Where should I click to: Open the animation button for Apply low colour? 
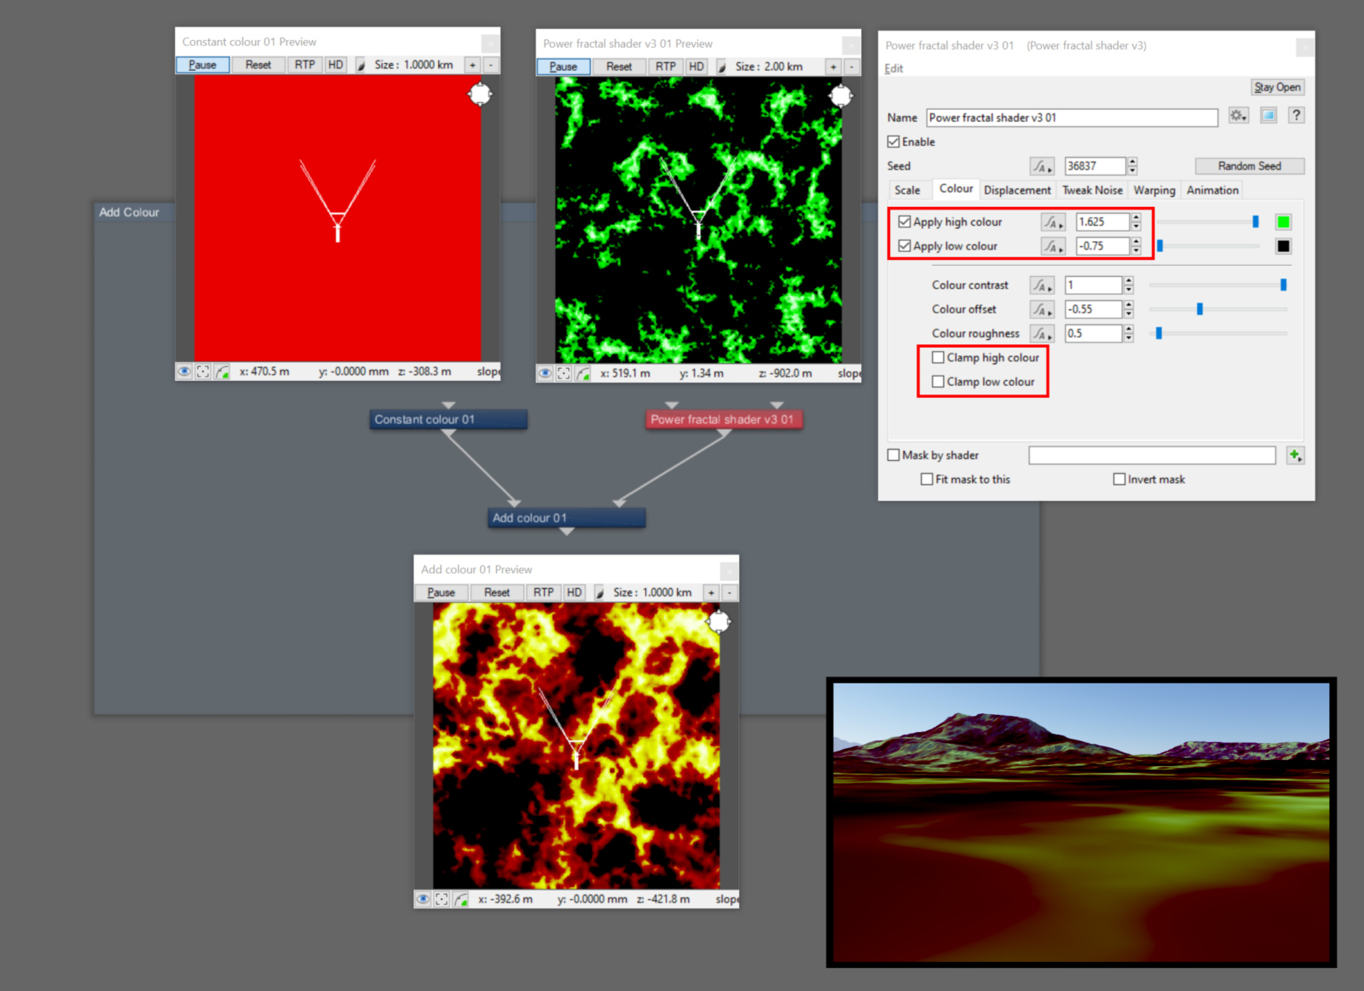[x=1053, y=246]
